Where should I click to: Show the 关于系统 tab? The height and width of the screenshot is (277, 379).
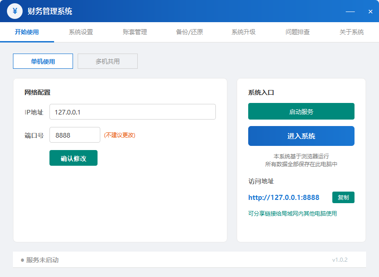[351, 32]
